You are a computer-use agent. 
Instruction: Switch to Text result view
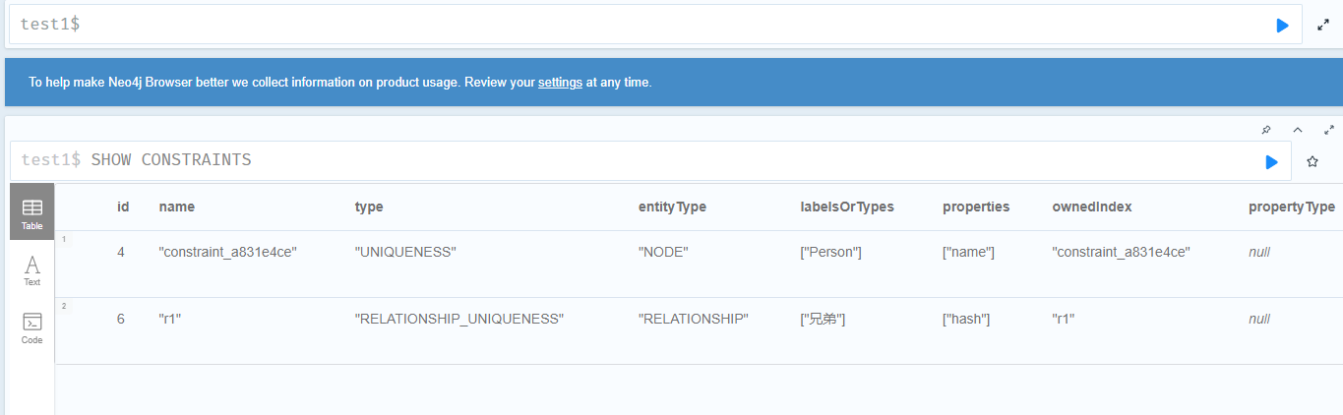[x=31, y=269]
